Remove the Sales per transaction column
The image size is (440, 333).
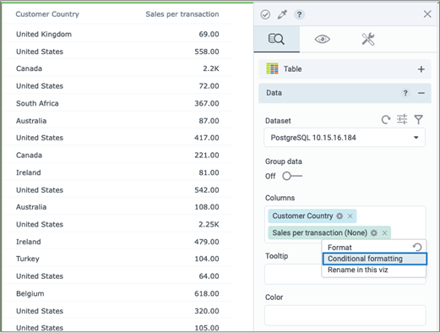pyautogui.click(x=384, y=233)
